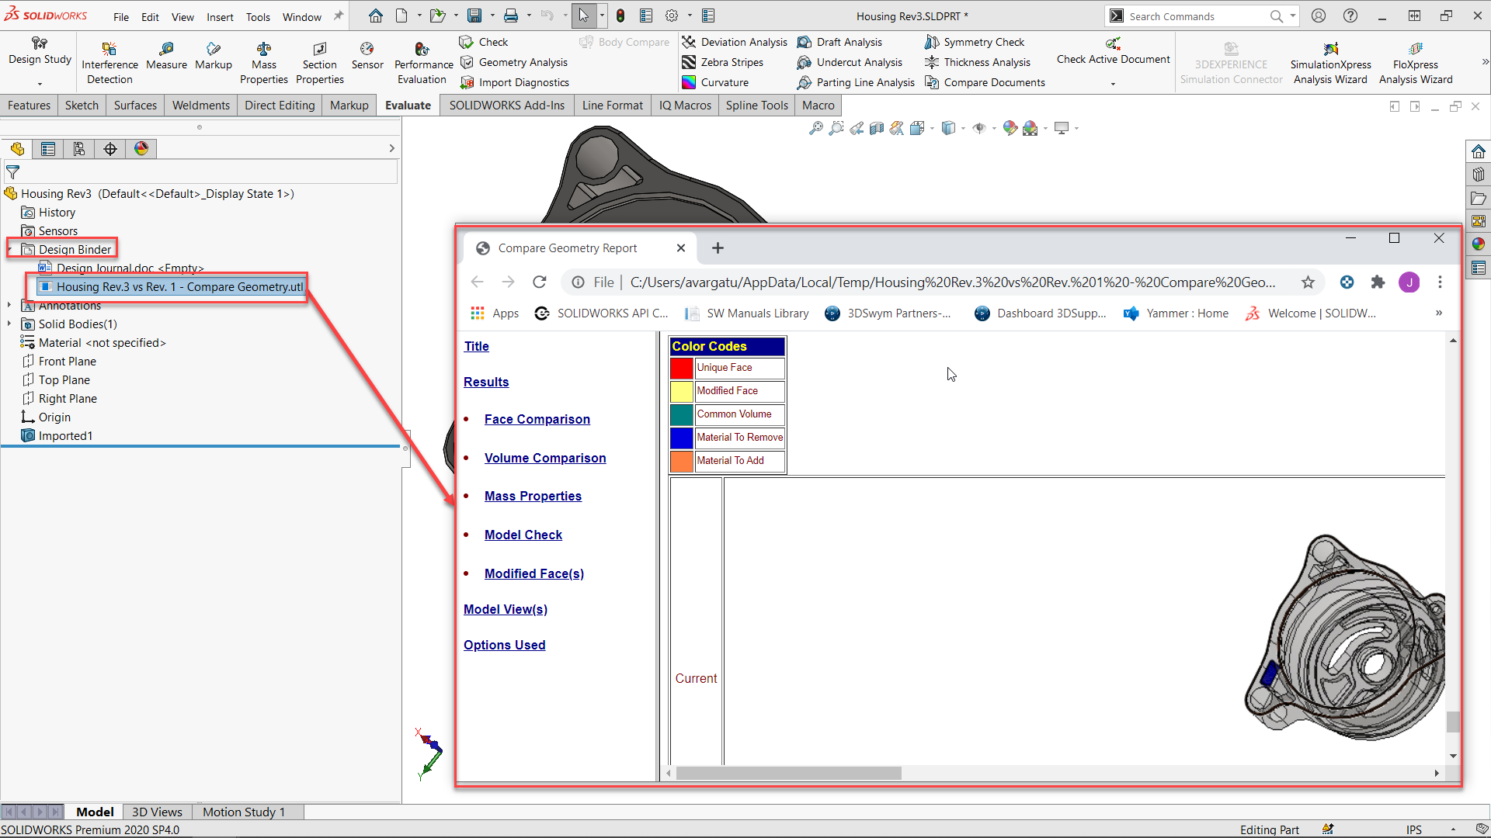Switch to the Sketch ribbon tab

coord(82,106)
